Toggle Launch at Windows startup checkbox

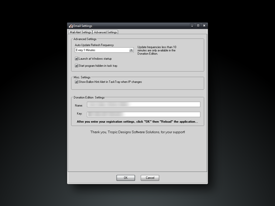(77, 59)
